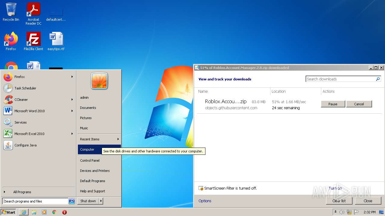Click objects.githubusercontent.com source text
This screenshot has height=216, width=385.
[231, 108]
